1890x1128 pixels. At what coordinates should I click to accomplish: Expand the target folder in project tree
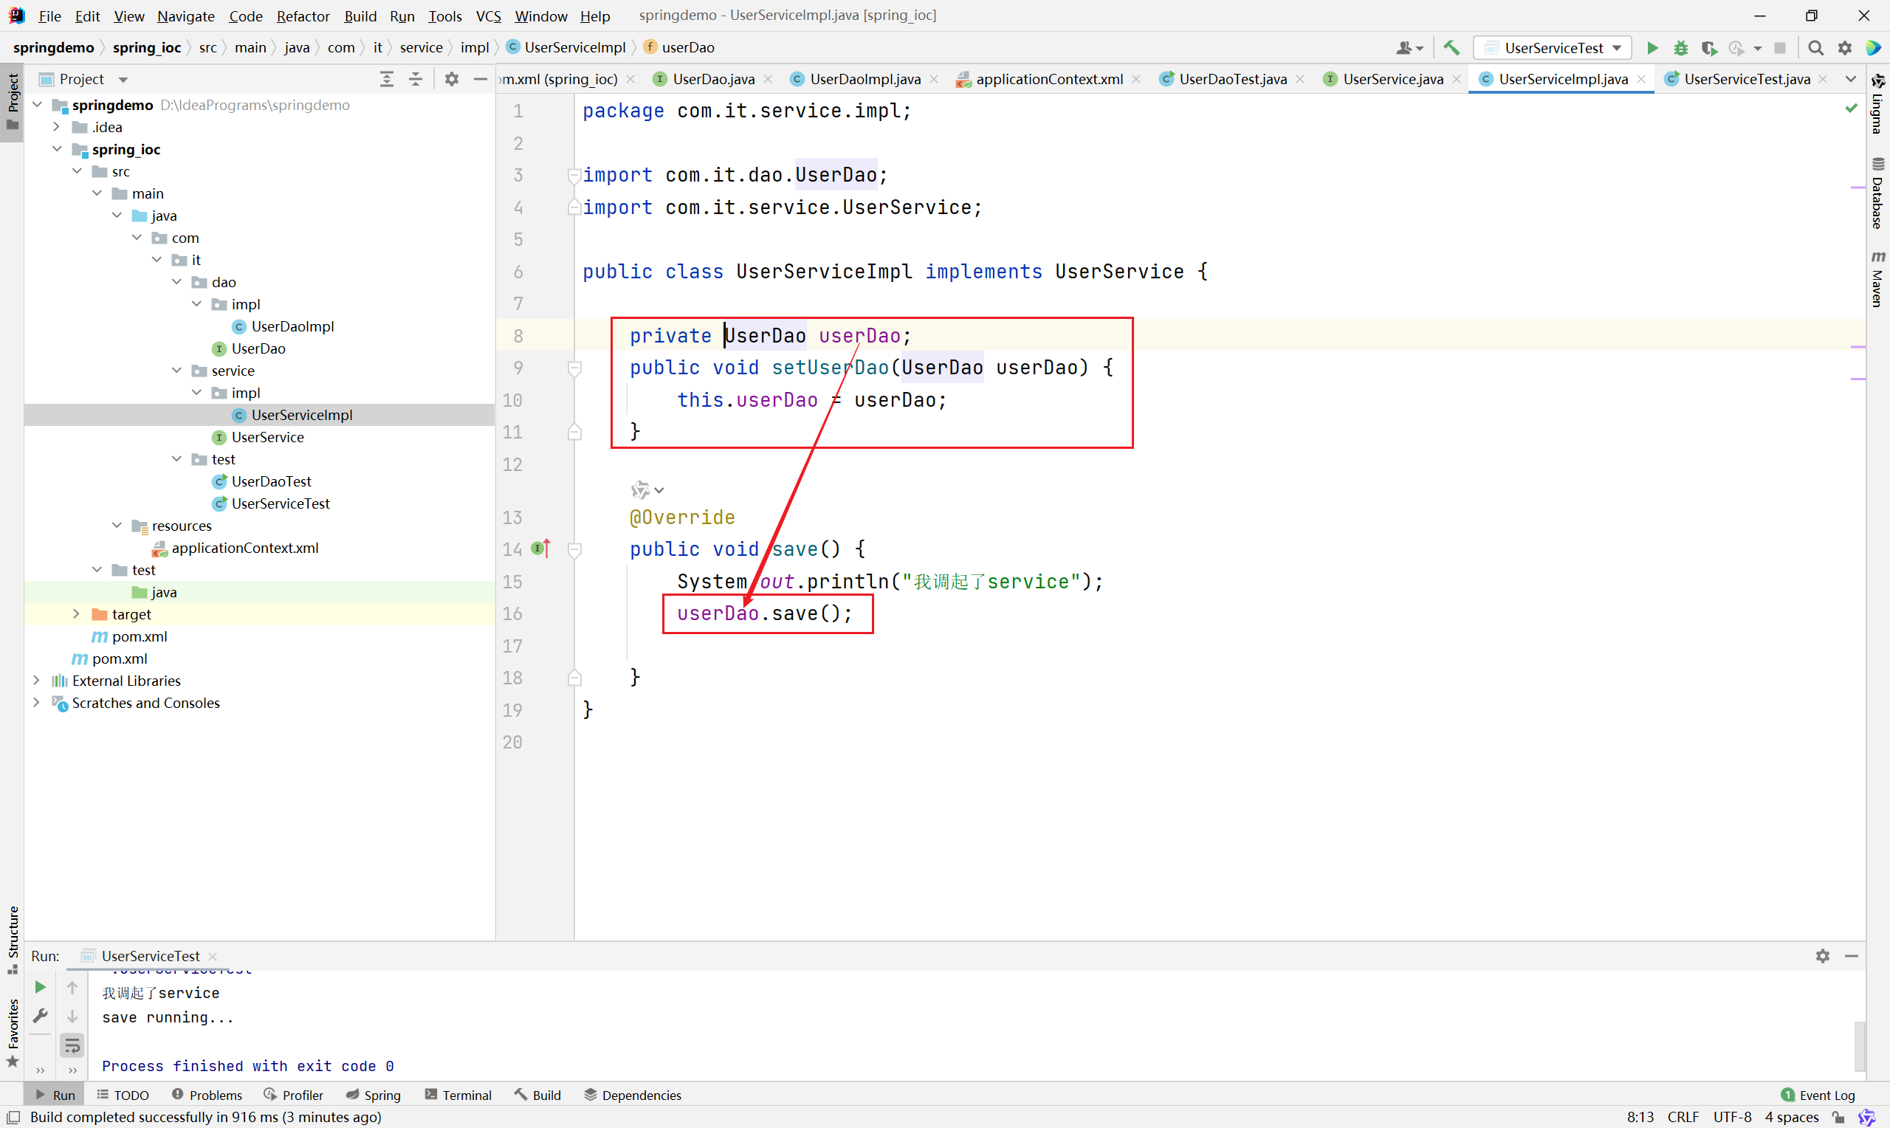pos(76,614)
